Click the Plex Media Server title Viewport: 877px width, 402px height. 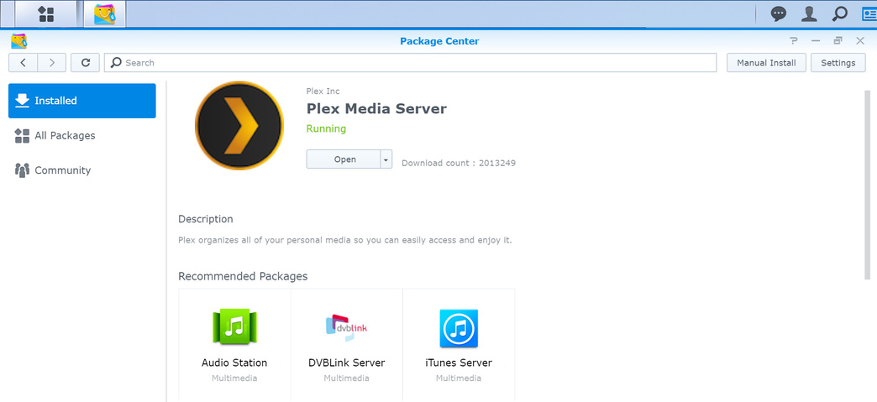point(376,108)
